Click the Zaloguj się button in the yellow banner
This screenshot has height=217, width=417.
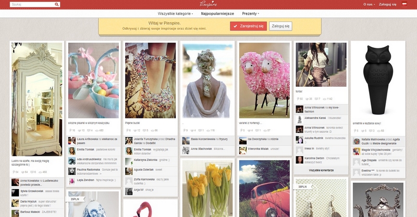pos(280,26)
